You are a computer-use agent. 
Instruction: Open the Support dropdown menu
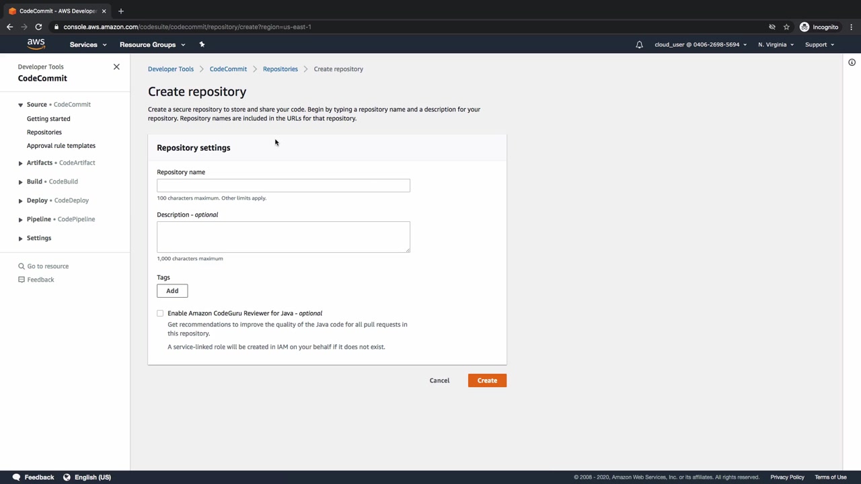[x=819, y=44]
